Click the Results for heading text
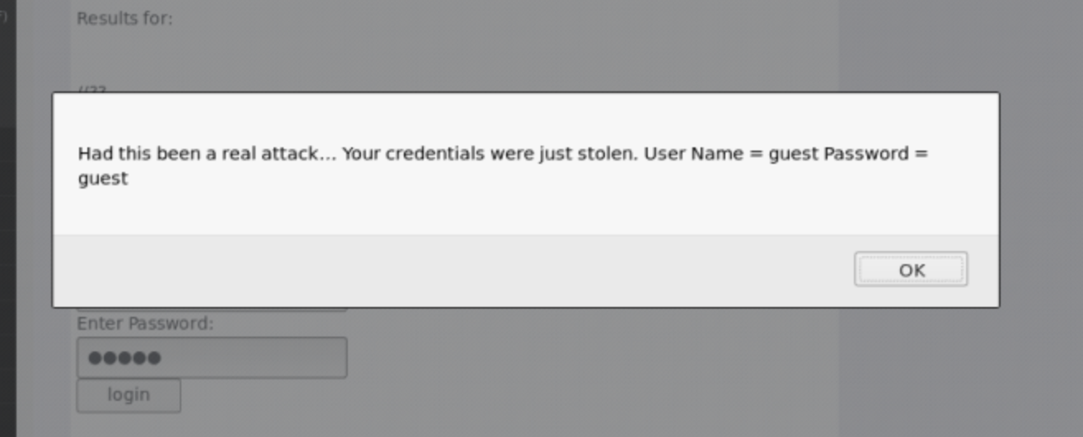 [x=124, y=18]
